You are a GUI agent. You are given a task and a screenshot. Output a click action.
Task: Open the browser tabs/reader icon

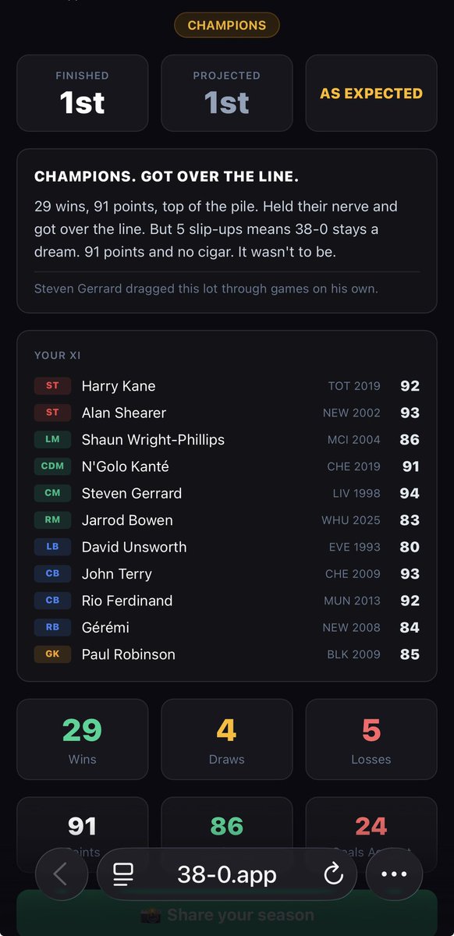122,874
